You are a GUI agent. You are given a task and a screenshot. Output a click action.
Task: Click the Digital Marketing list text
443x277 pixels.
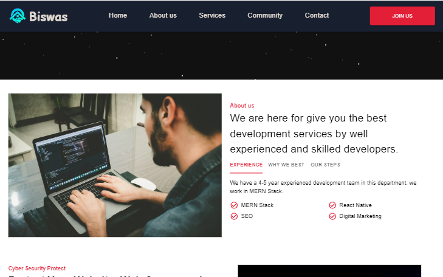(x=360, y=216)
